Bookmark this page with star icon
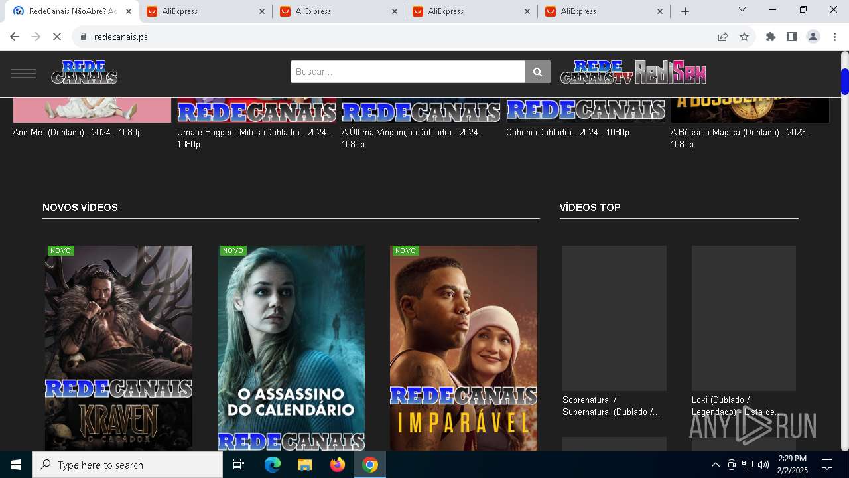This screenshot has width=849, height=478. click(744, 37)
